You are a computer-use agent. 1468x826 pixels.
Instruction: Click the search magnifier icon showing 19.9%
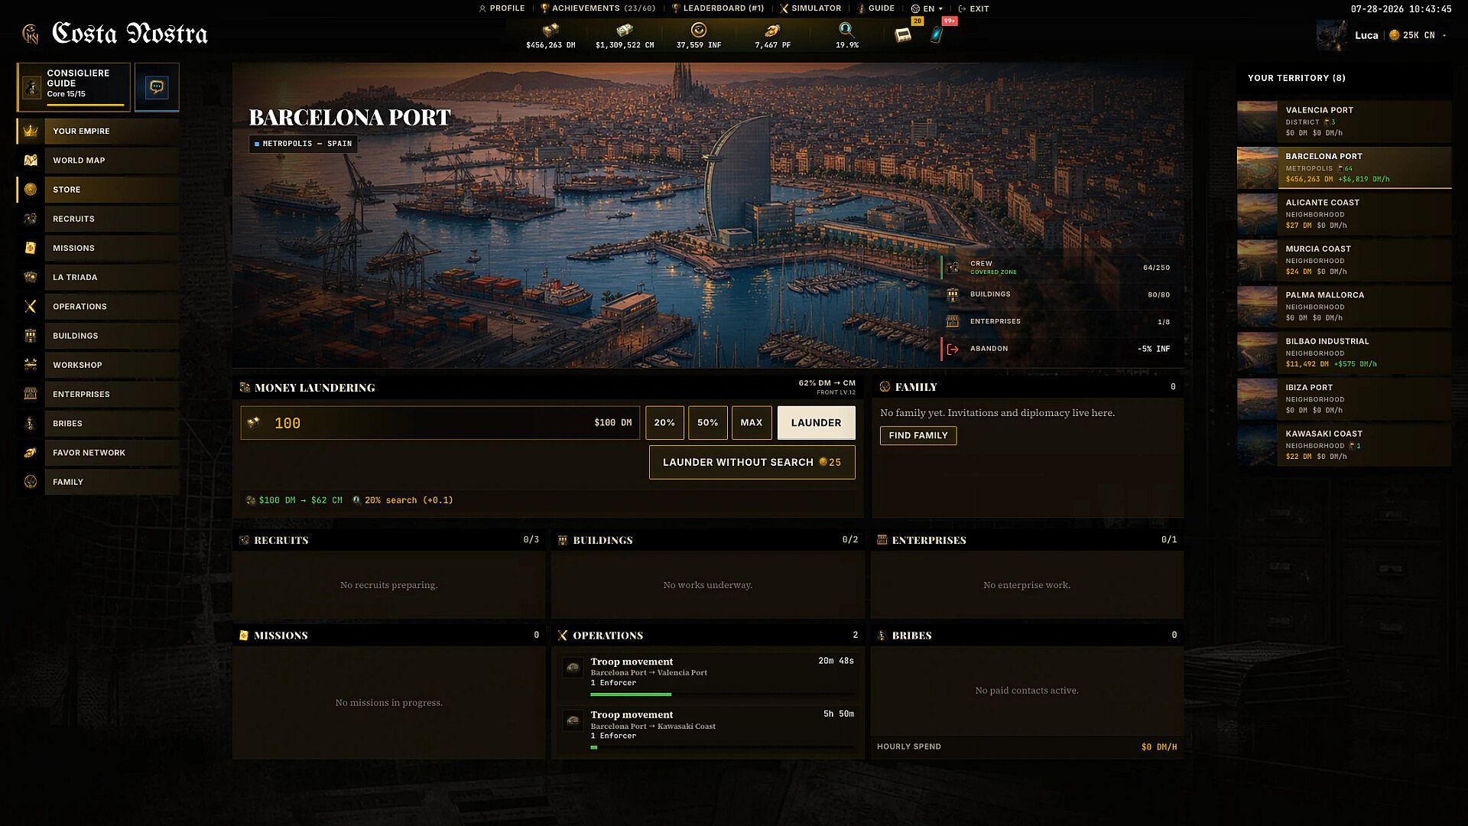pos(846,30)
